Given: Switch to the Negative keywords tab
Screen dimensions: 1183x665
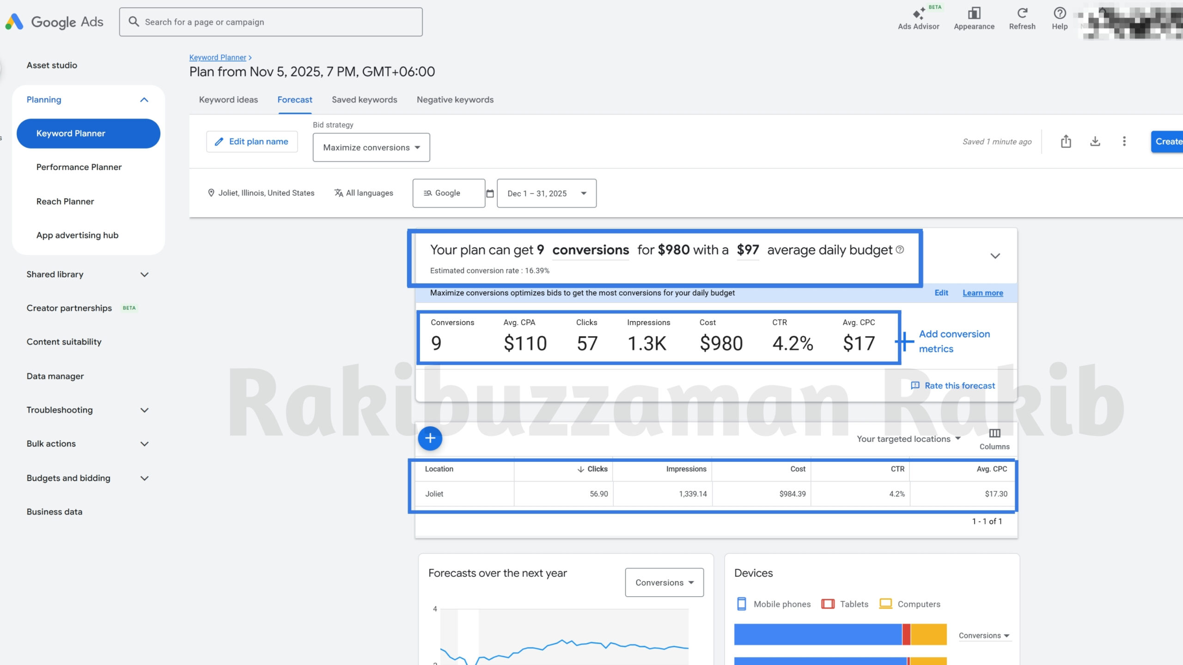Looking at the screenshot, I should click(x=455, y=100).
